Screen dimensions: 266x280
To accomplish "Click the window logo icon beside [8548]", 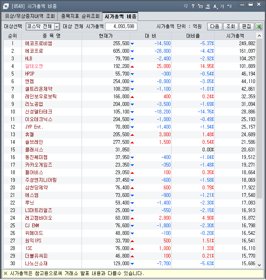I will pos(6,6).
